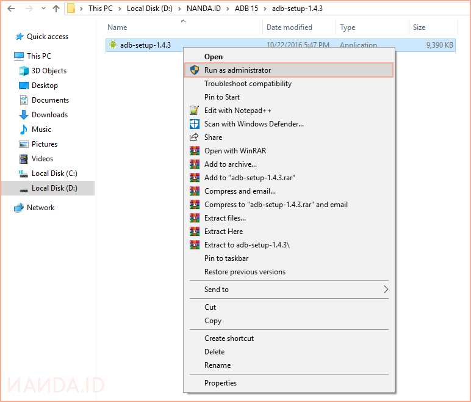Click the Share icon in context menu
Image resolution: width=471 pixels, height=402 pixels.
click(195, 137)
